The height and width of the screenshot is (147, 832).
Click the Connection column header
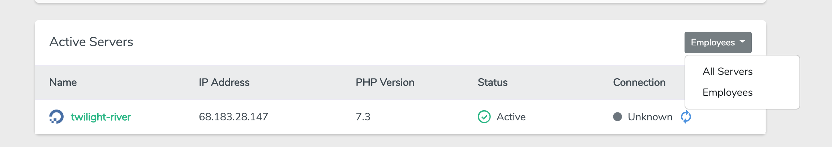[x=639, y=83]
